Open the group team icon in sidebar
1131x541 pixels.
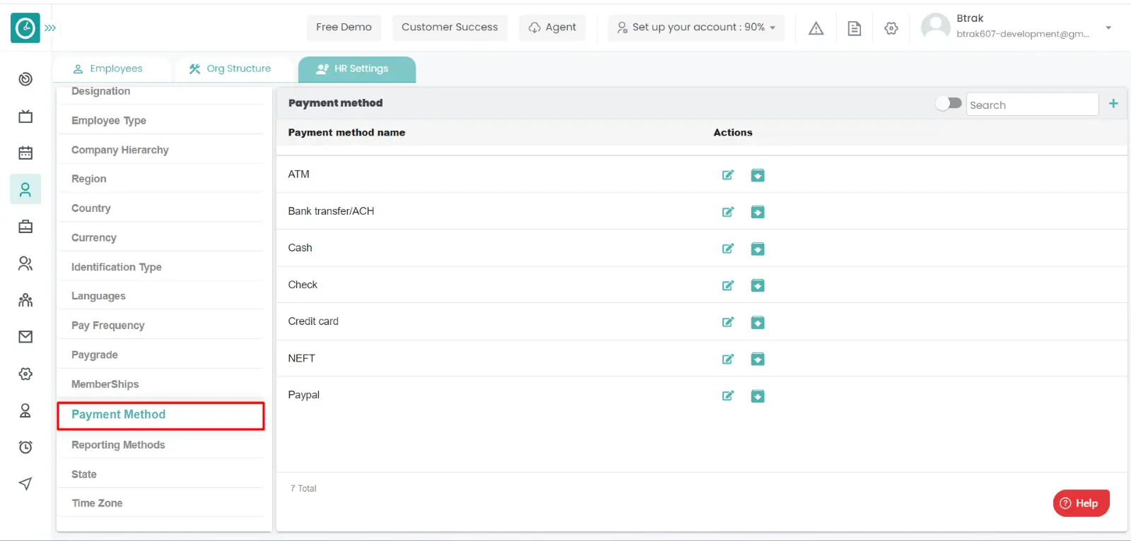25,300
